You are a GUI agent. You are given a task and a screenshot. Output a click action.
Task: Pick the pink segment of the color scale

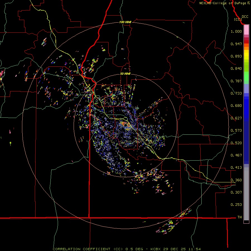click(x=246, y=30)
